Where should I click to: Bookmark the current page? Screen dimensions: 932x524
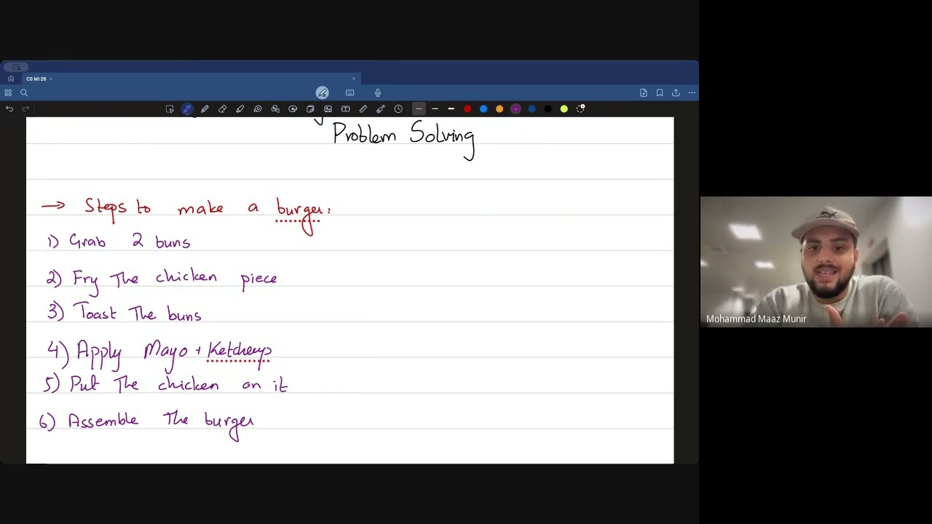(660, 92)
